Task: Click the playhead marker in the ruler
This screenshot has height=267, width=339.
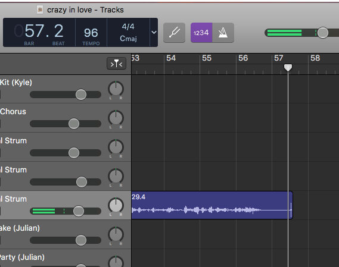Action: pyautogui.click(x=288, y=68)
